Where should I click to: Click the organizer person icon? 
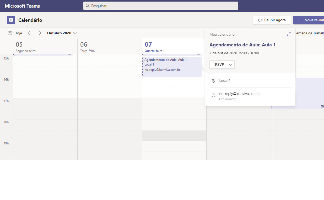point(214,96)
